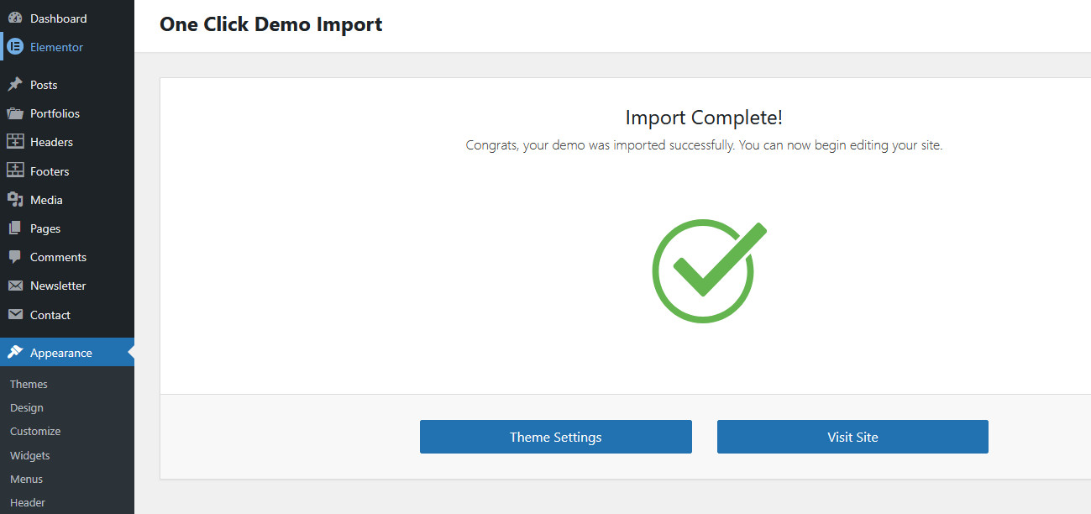Screen dimensions: 1091x514
Task: Click the Elementor logo icon
Action: coord(15,47)
